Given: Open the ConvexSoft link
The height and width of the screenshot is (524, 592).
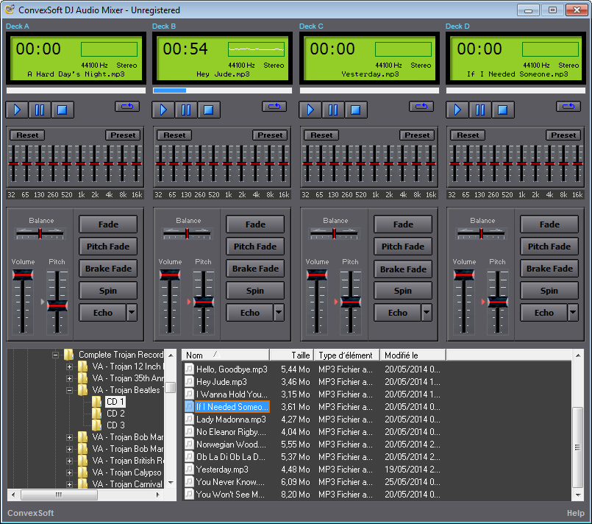Looking at the screenshot, I should (31, 513).
